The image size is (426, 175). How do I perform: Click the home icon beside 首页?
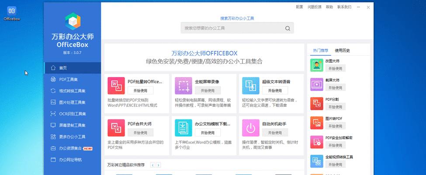53,68
